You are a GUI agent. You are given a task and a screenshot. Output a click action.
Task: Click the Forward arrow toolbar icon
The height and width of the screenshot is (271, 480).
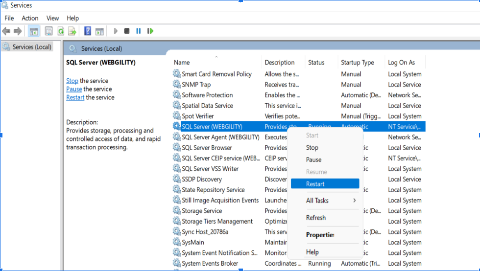point(18,31)
